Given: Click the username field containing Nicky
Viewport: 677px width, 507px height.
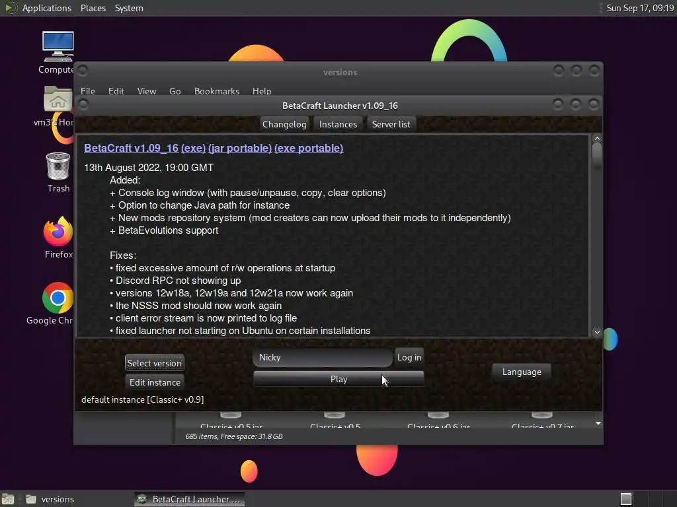Looking at the screenshot, I should pos(323,357).
